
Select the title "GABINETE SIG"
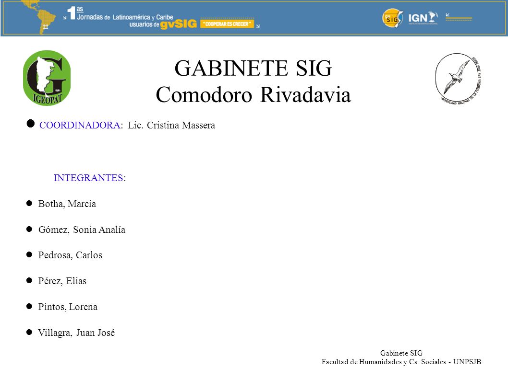pos(253,68)
